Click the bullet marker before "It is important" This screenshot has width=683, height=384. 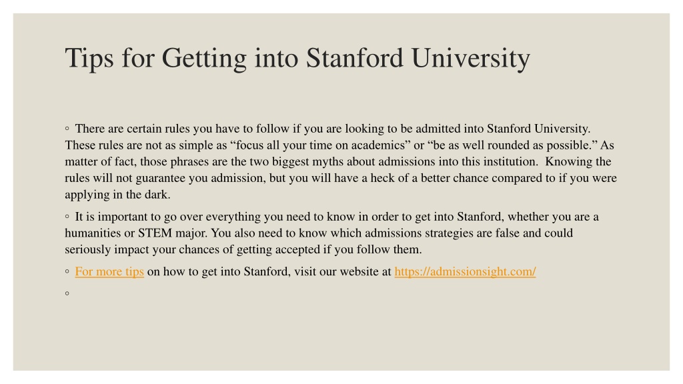[x=67, y=217]
